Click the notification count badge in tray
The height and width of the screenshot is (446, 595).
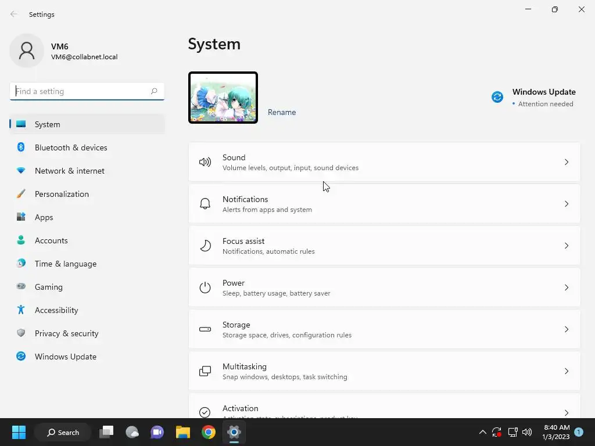click(x=579, y=432)
